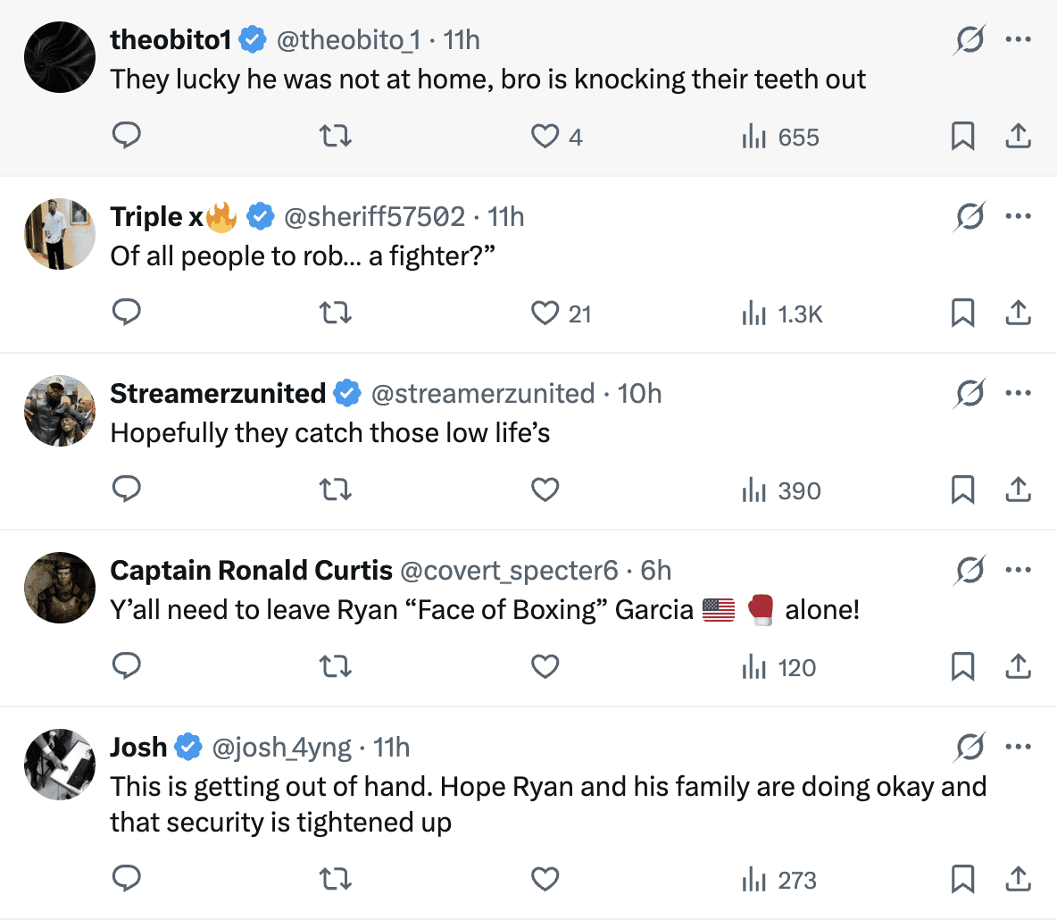Viewport: 1057px width, 920px height.
Task: Reply to Josh's tweet
Action: pyautogui.click(x=127, y=879)
